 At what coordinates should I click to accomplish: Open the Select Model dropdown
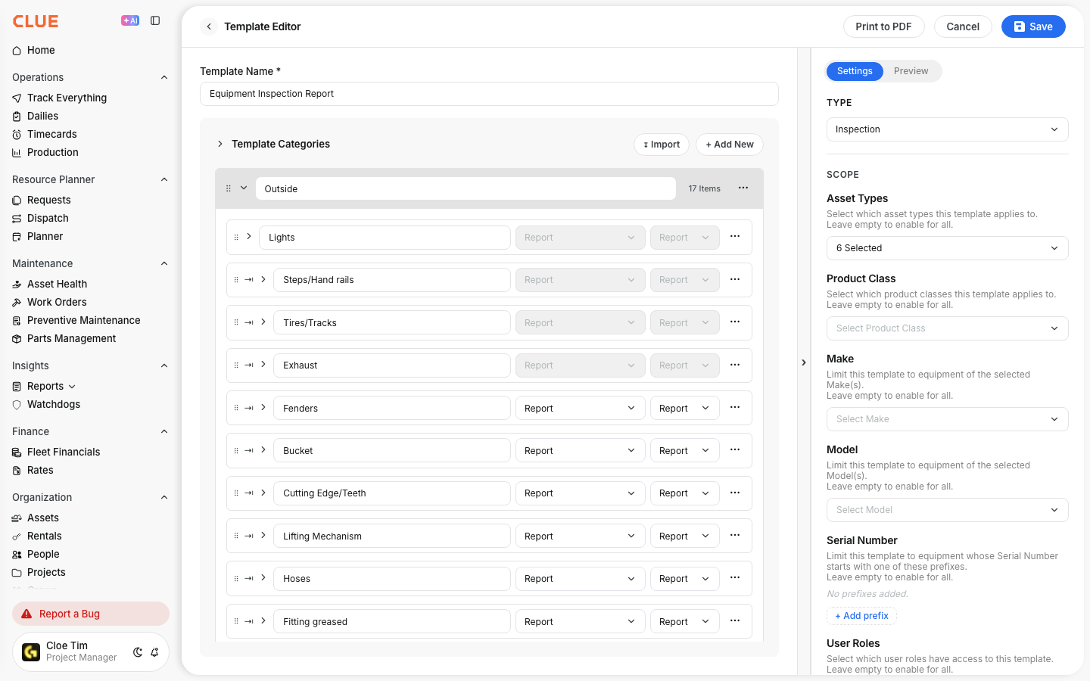[x=947, y=510]
